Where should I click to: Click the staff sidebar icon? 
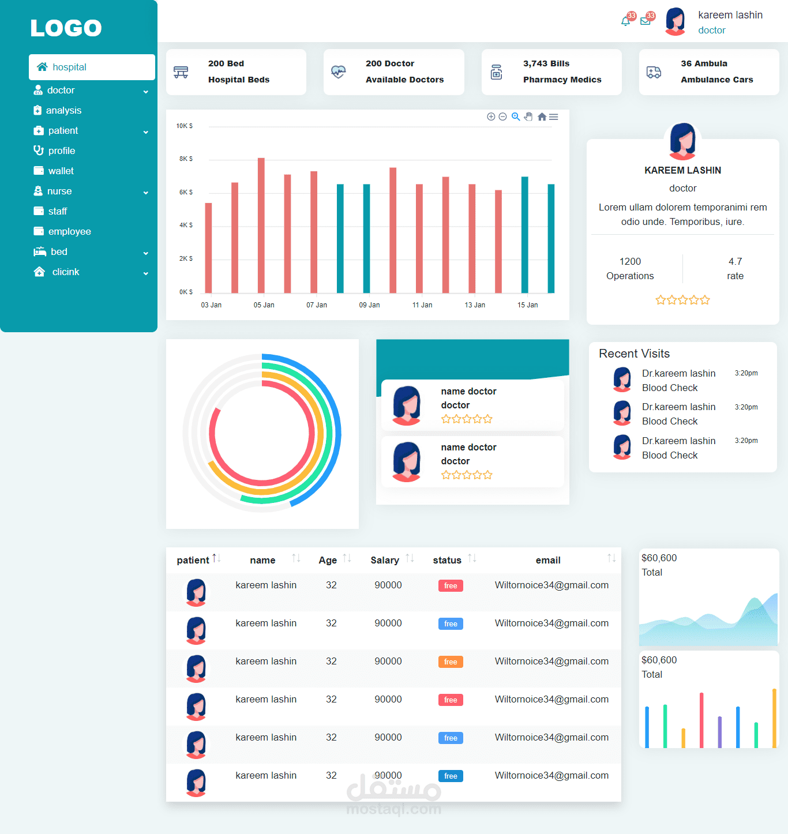coord(39,211)
